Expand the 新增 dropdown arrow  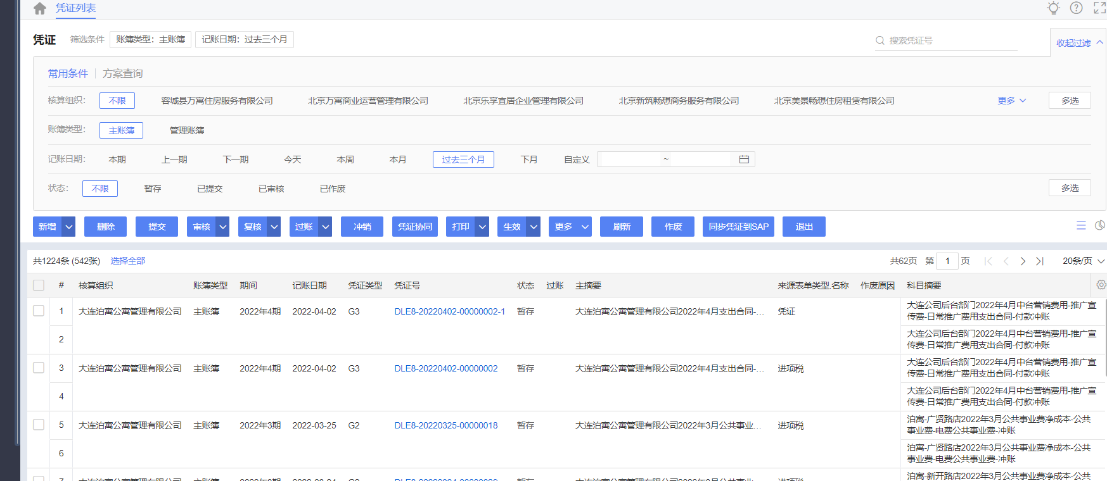pyautogui.click(x=68, y=227)
